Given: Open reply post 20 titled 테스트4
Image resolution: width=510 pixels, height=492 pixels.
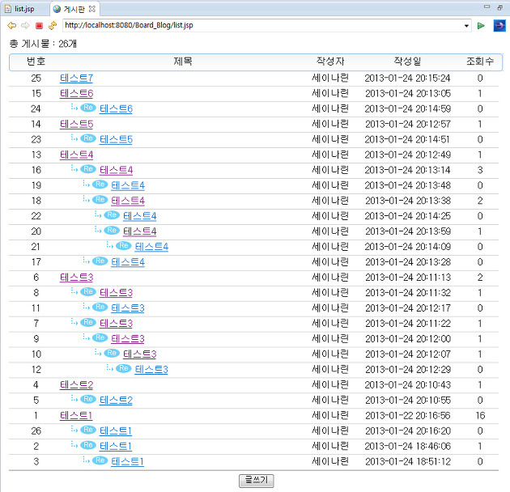Looking at the screenshot, I should pyautogui.click(x=140, y=231).
